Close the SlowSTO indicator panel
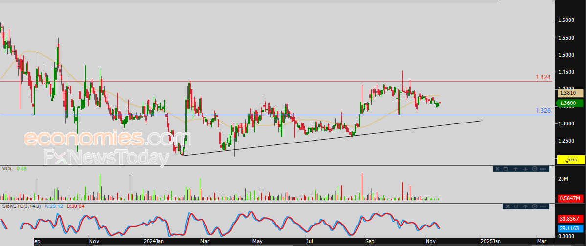 click(508, 206)
